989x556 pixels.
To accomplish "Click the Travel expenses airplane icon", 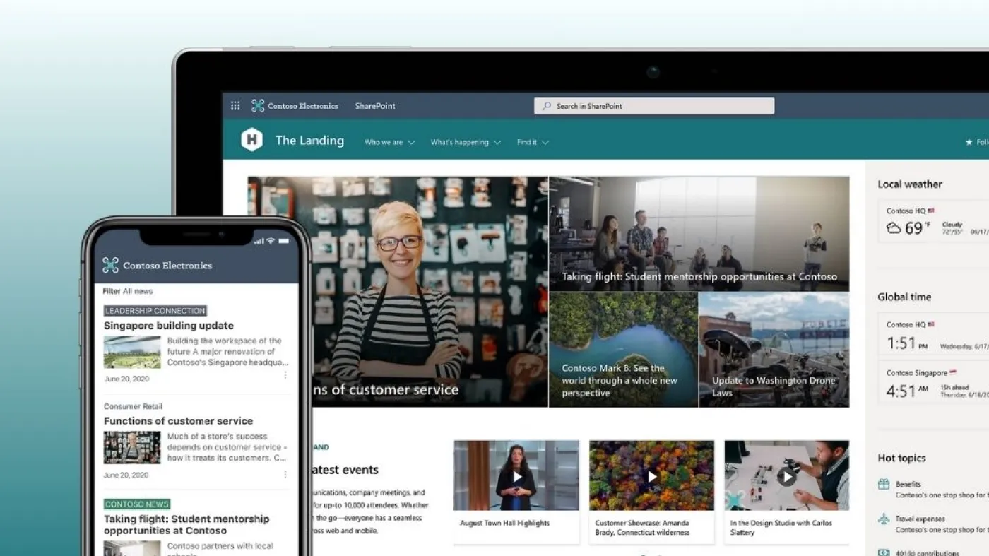I will (x=884, y=519).
